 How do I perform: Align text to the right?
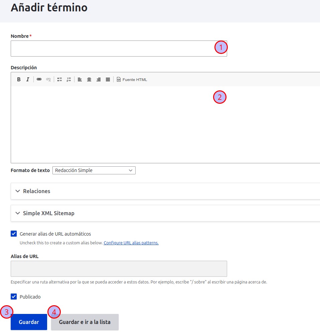tap(99, 79)
